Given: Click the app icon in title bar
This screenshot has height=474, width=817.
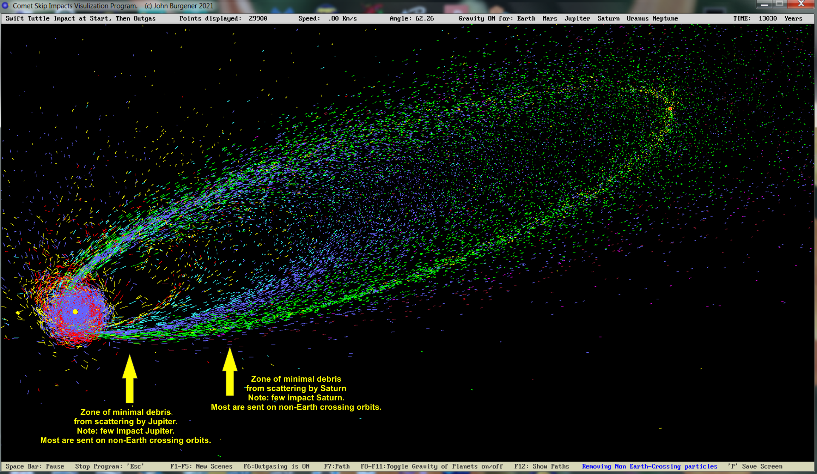Looking at the screenshot, I should (x=6, y=6).
